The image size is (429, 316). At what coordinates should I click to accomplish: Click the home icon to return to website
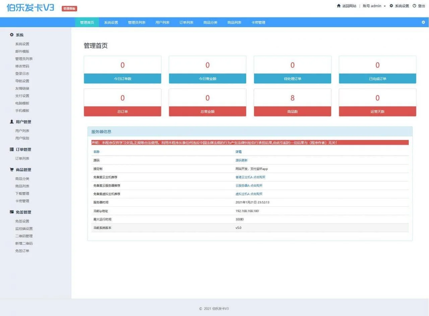pos(338,6)
